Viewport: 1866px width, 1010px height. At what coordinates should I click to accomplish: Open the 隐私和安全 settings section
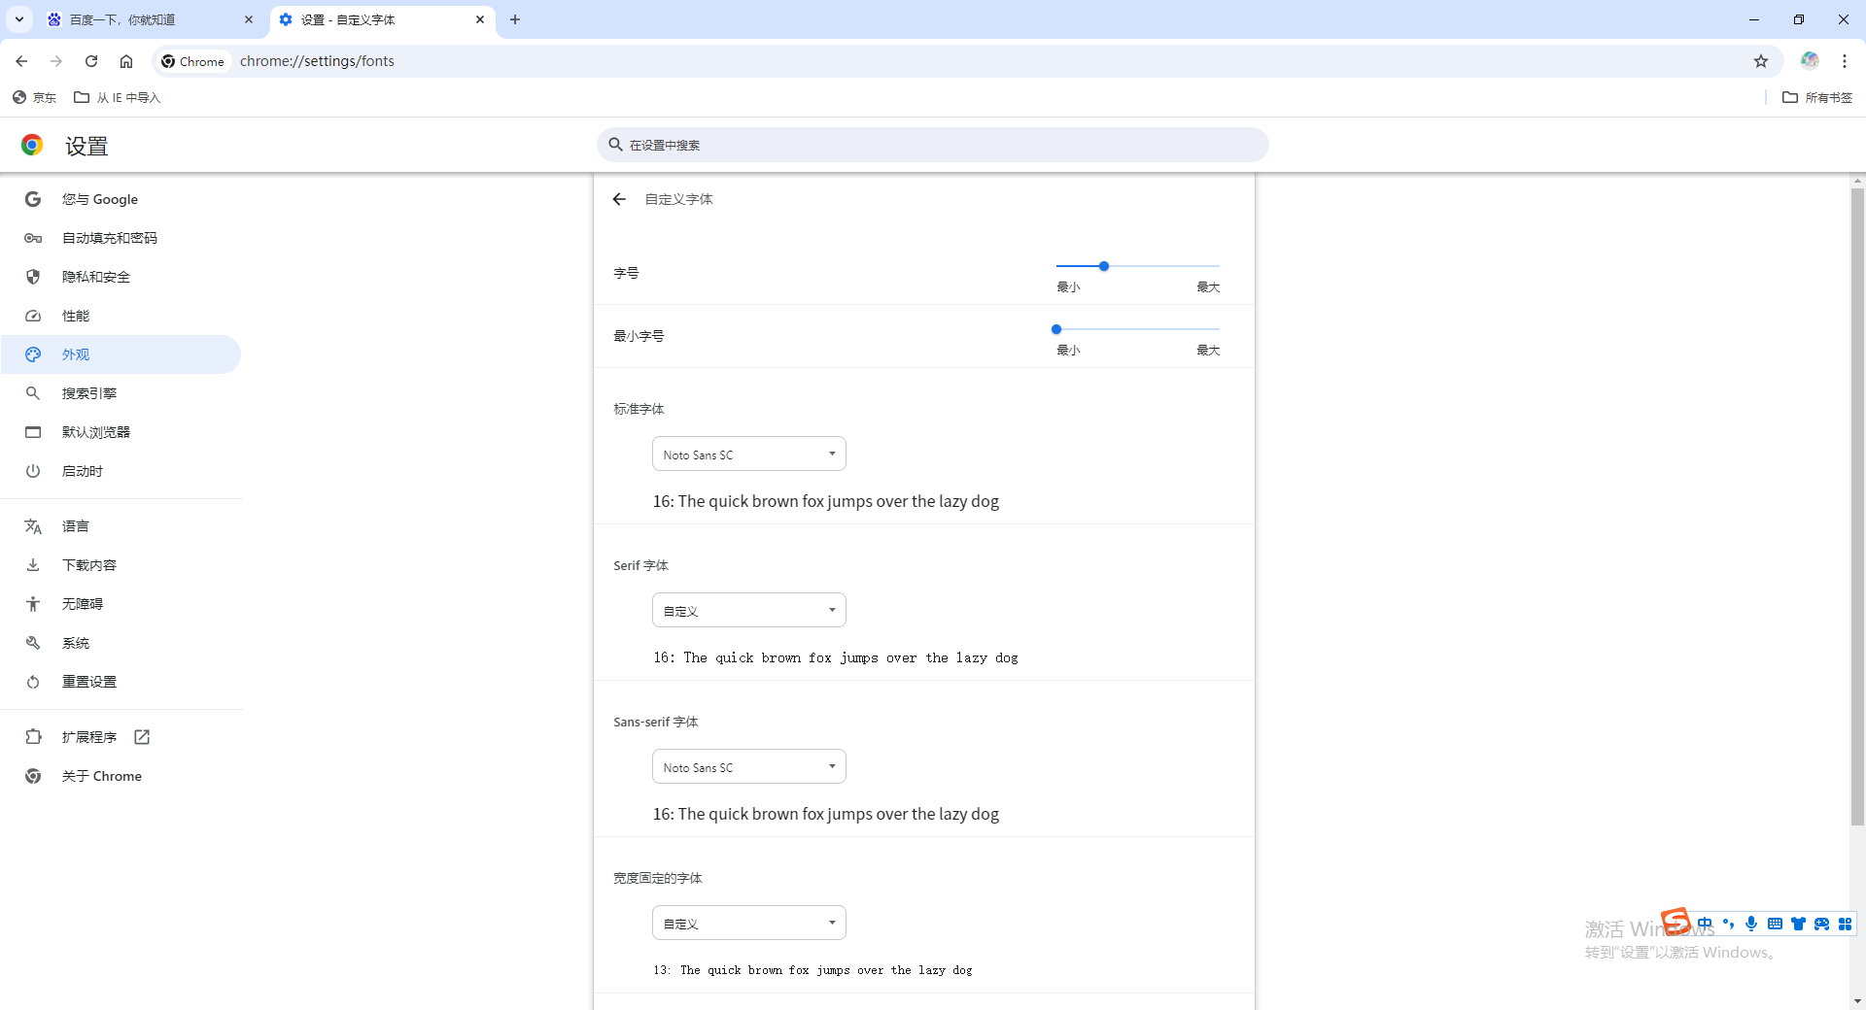coord(121,277)
